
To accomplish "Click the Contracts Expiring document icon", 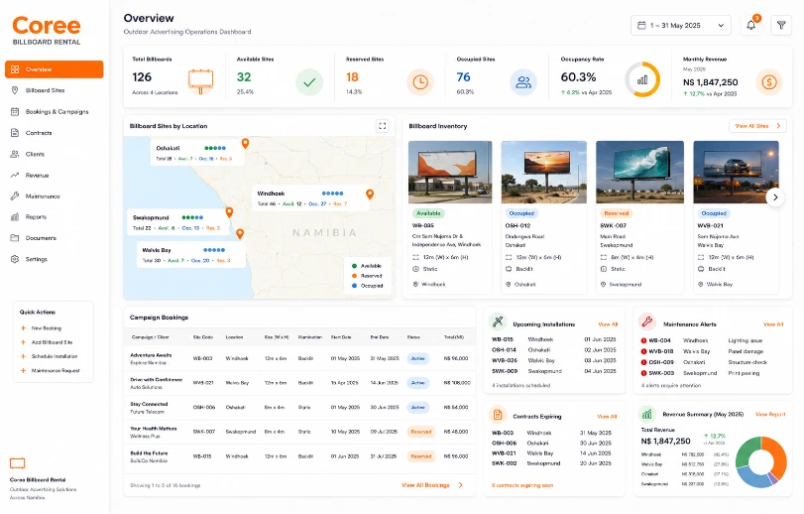I will 497,415.
